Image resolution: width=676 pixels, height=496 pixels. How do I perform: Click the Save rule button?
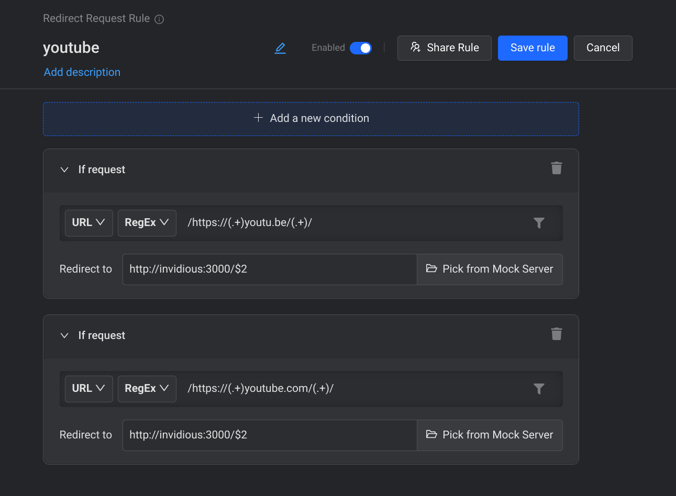[x=532, y=48]
